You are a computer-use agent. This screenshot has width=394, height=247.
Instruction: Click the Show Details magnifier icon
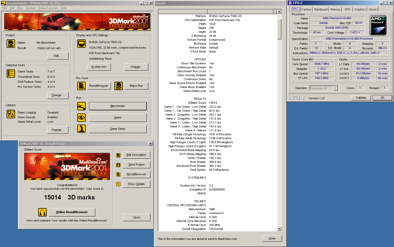(x=118, y=184)
